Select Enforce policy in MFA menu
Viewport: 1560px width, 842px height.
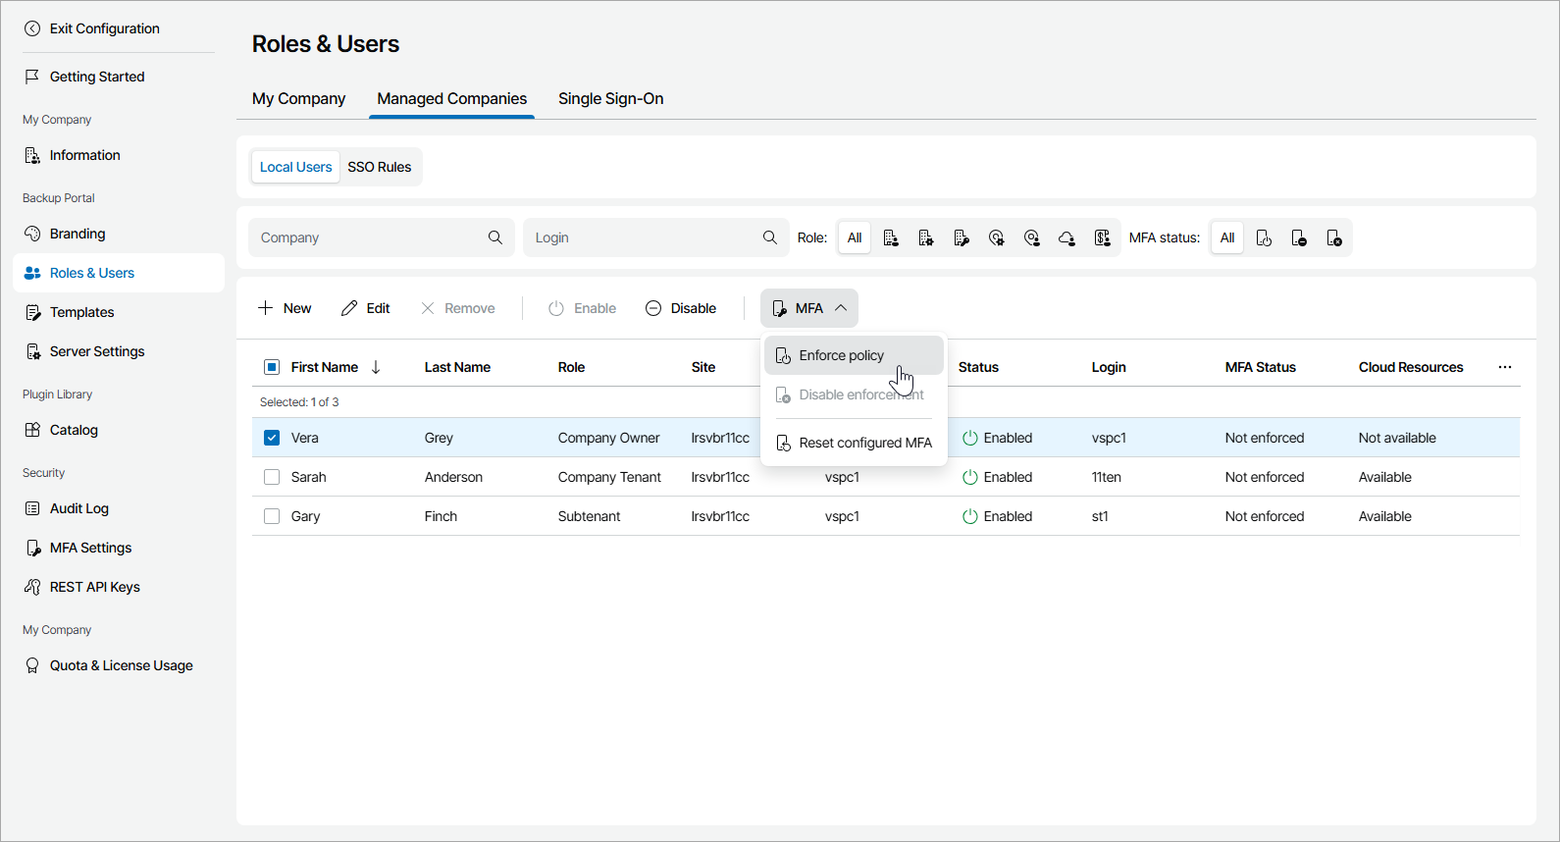click(841, 355)
